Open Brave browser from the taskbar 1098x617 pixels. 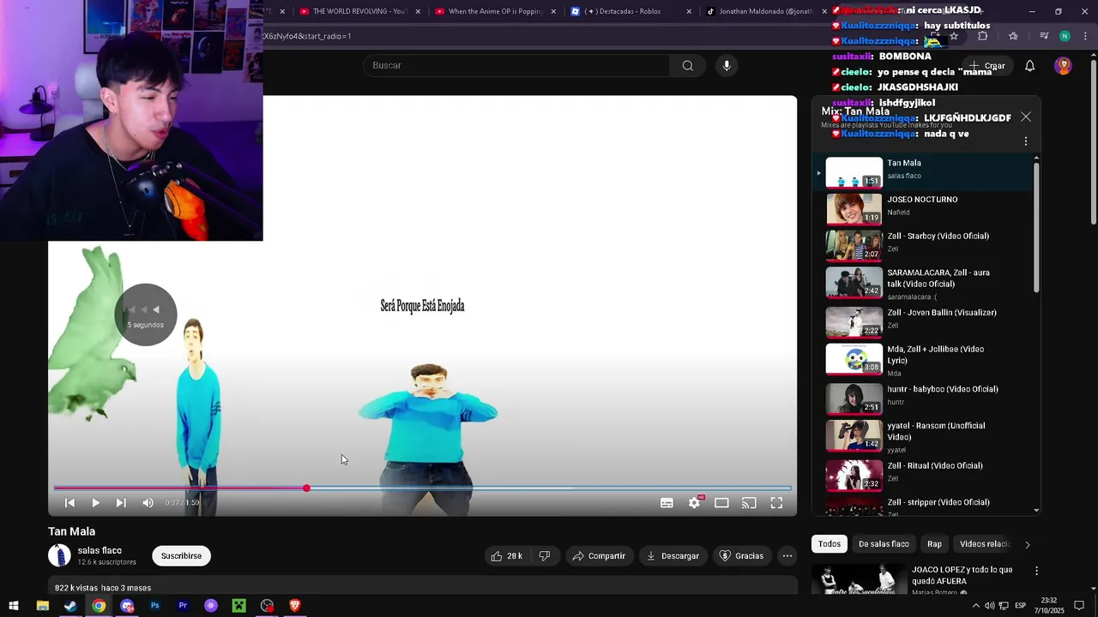[295, 606]
